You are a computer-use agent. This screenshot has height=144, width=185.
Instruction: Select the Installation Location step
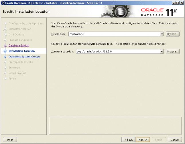tap(22, 51)
